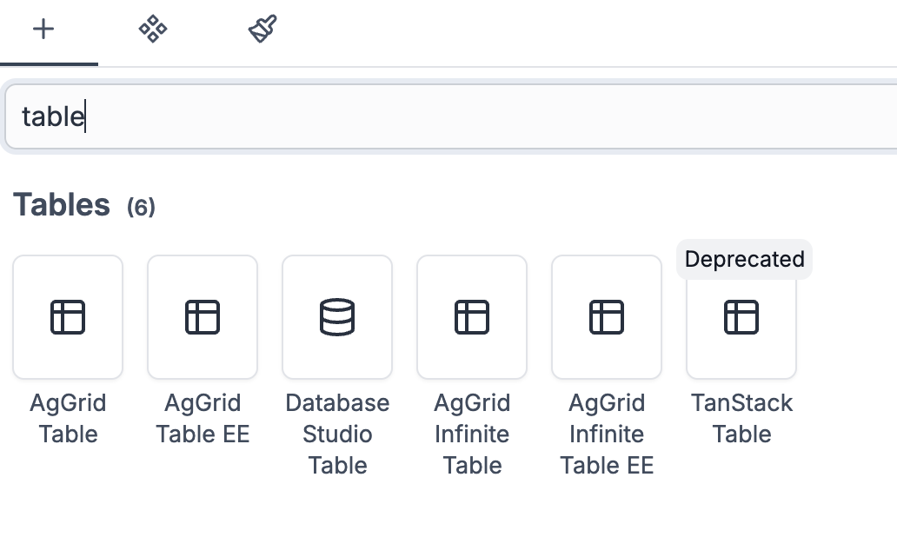The height and width of the screenshot is (537, 897).
Task: Click the 'AgGrid Table EE' label
Action: click(x=203, y=419)
